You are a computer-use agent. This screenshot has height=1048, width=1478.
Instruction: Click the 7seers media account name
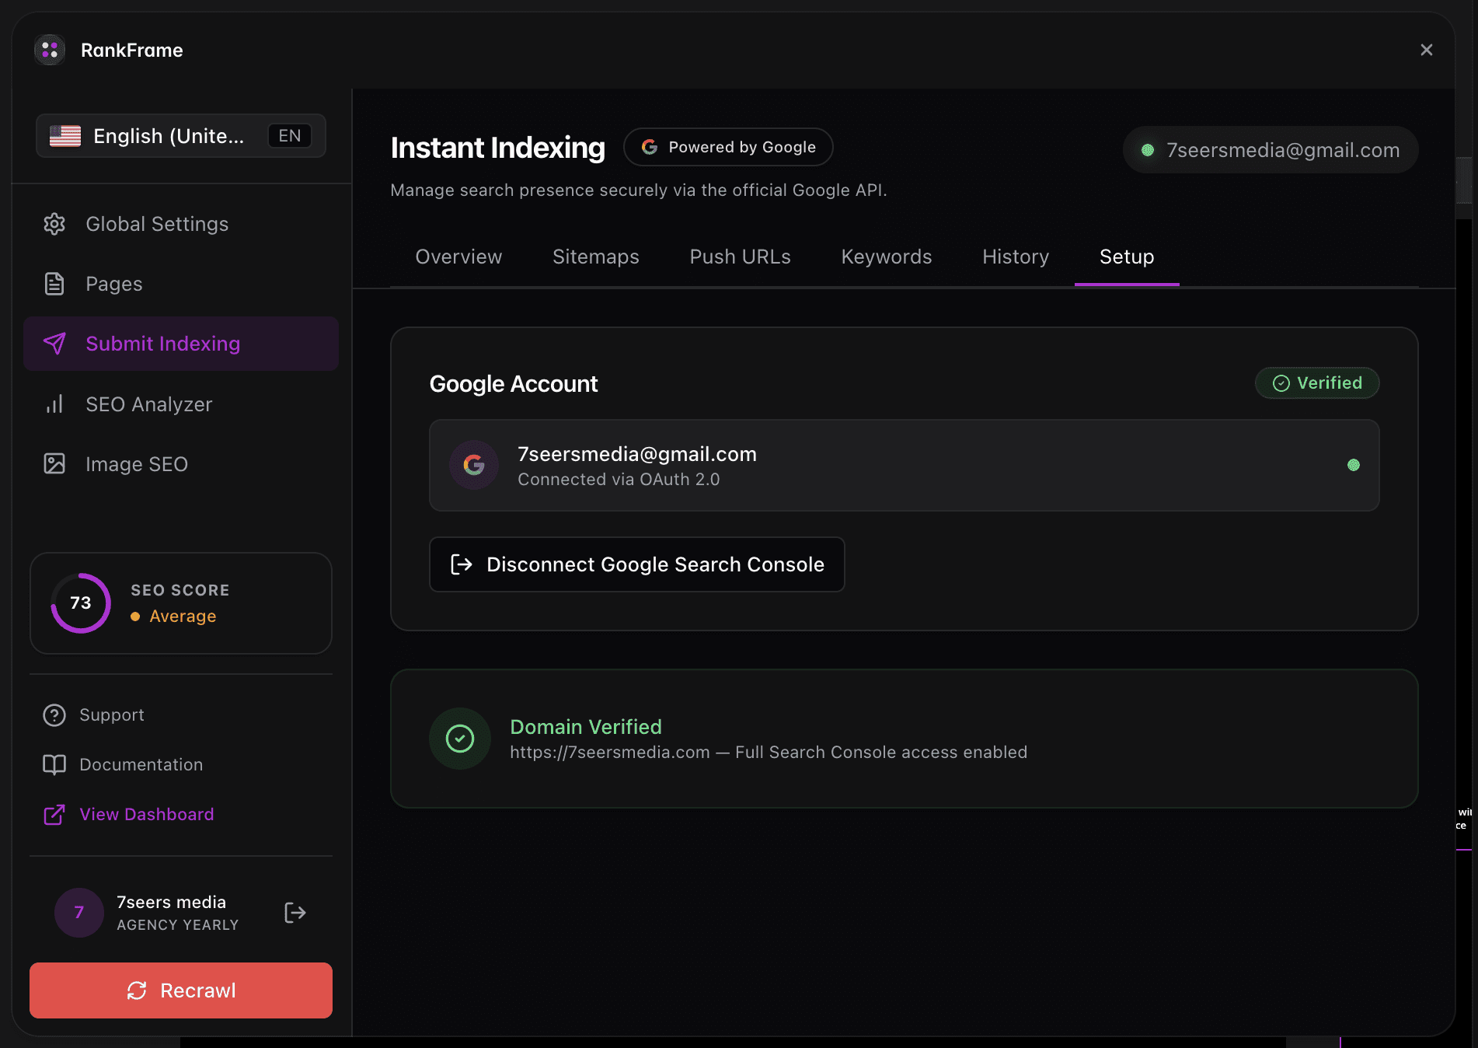(x=171, y=902)
